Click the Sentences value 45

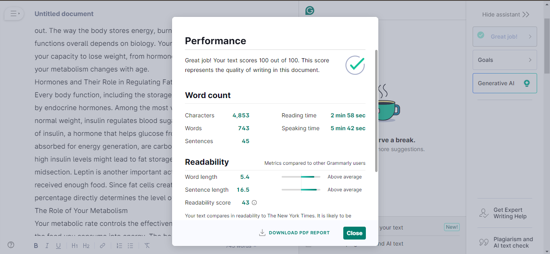[x=246, y=141]
